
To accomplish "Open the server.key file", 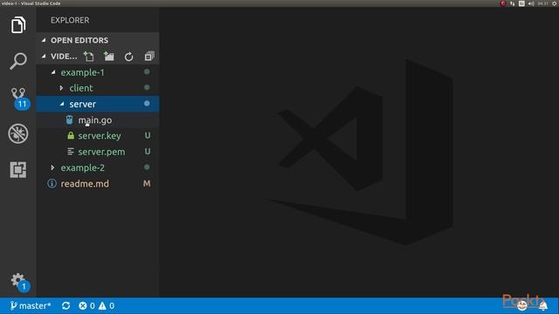I will pos(98,136).
